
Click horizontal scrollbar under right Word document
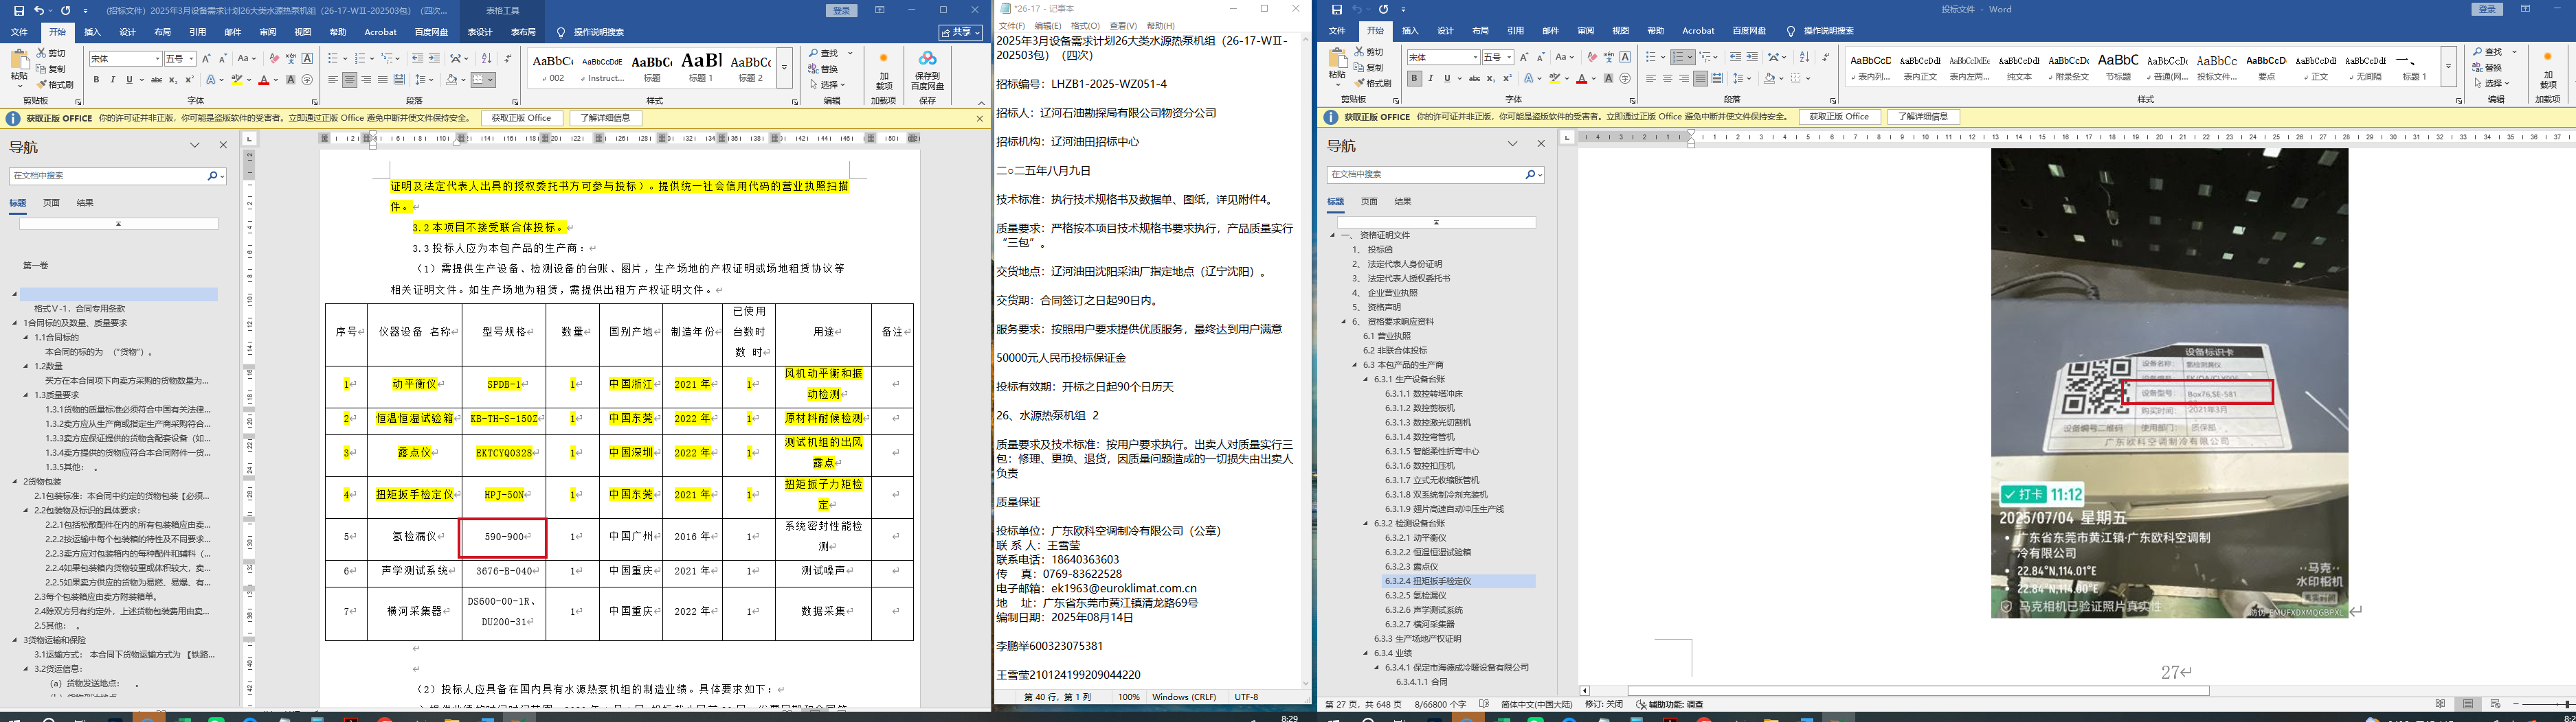pyautogui.click(x=1918, y=690)
